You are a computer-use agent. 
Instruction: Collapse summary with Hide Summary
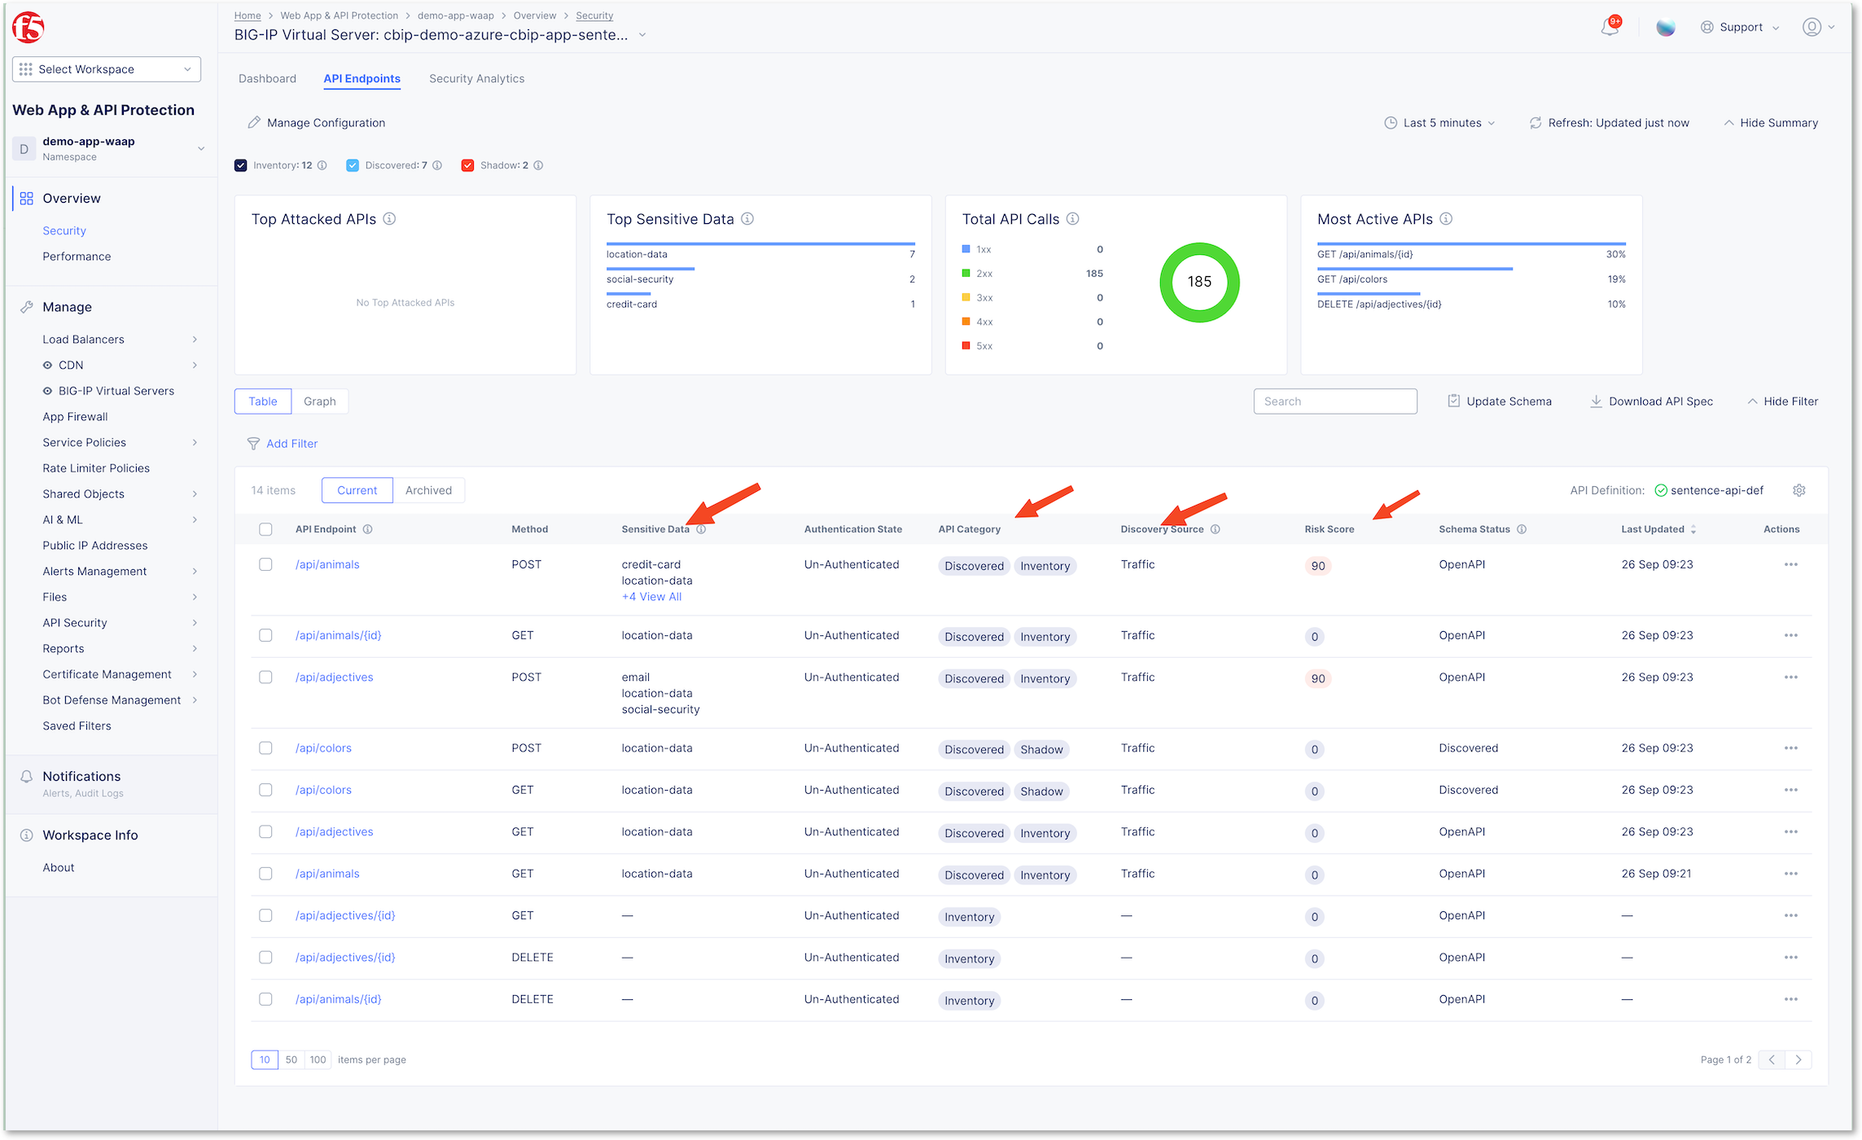[x=1772, y=123]
